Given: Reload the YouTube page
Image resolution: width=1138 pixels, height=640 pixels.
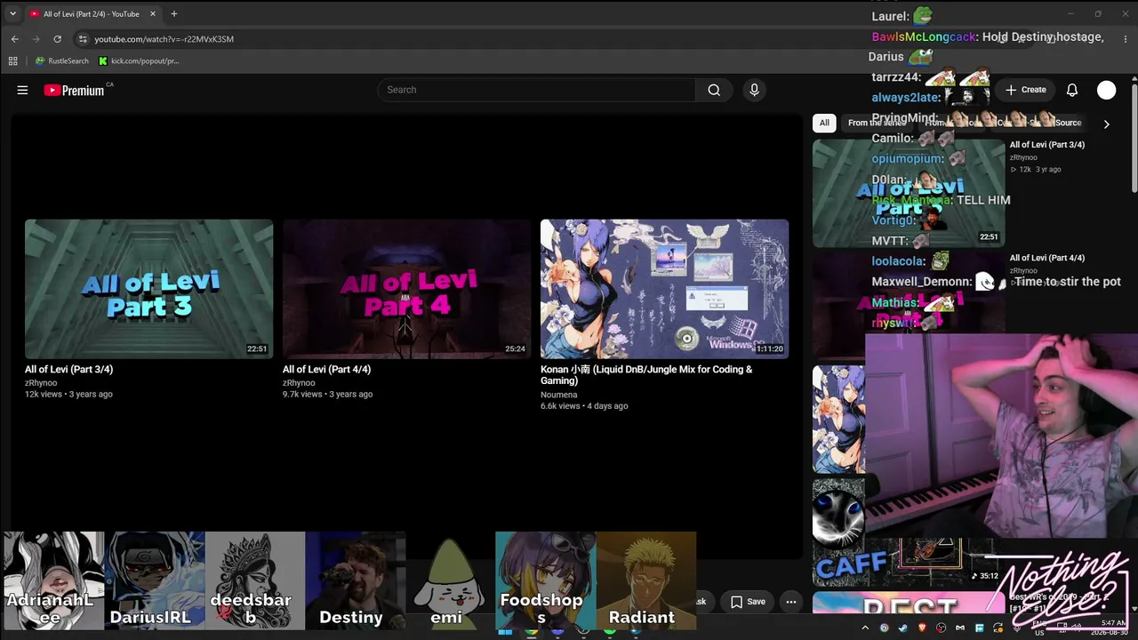Looking at the screenshot, I should pos(58,39).
